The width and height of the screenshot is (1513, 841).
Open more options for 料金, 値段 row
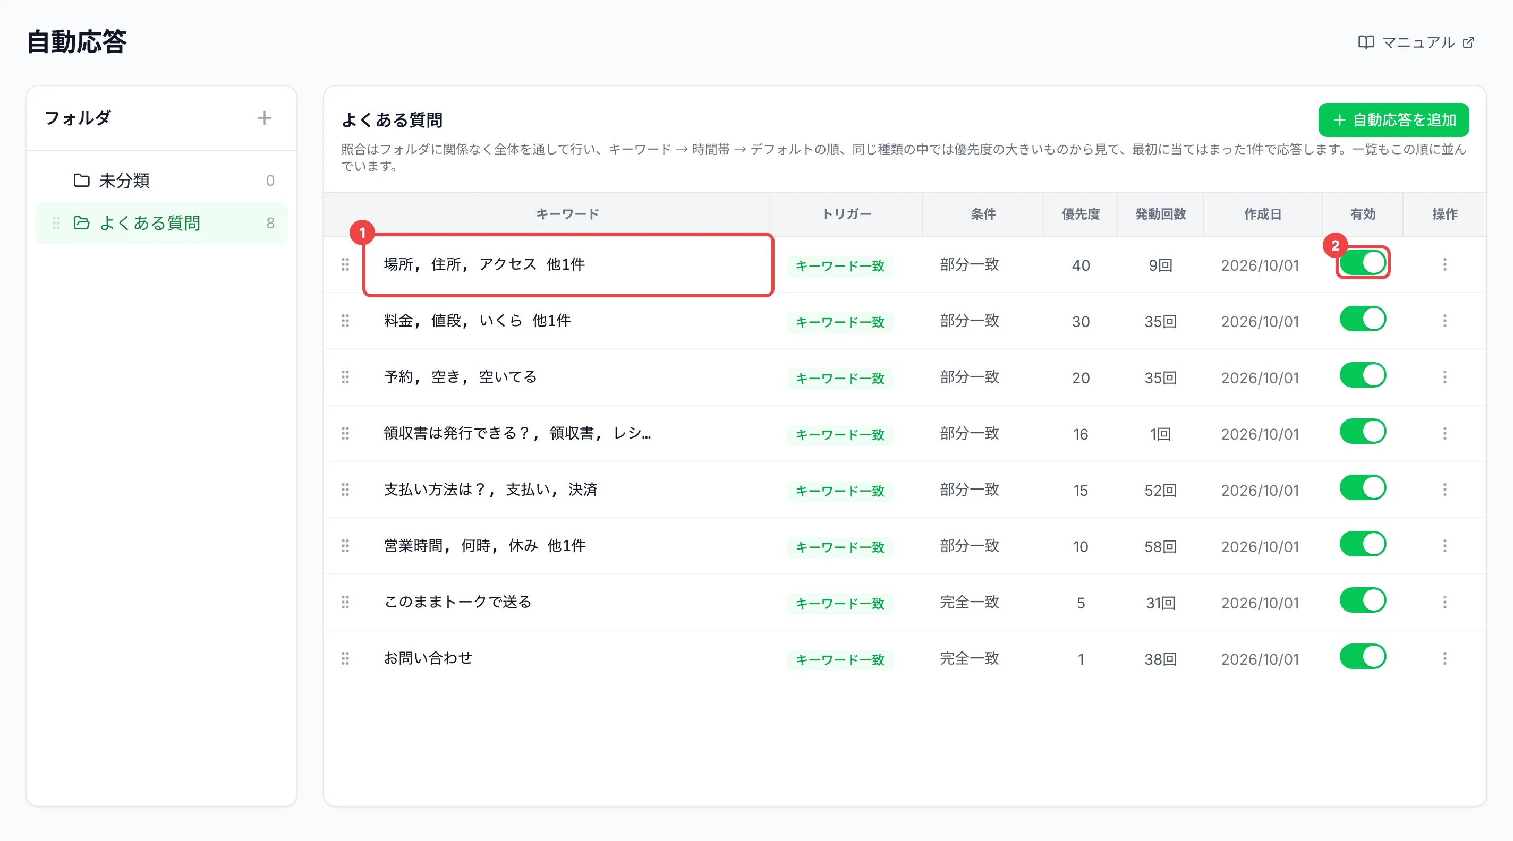(x=1444, y=321)
